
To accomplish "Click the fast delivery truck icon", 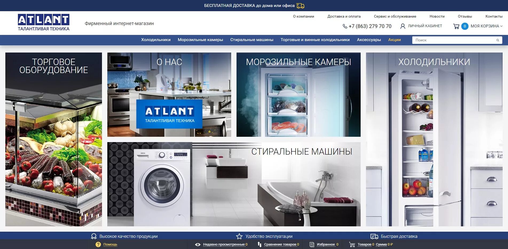I will 374,236.
